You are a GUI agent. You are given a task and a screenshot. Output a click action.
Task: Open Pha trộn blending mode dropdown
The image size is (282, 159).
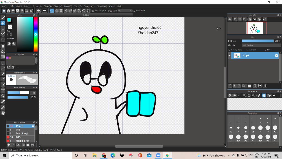click(261, 45)
